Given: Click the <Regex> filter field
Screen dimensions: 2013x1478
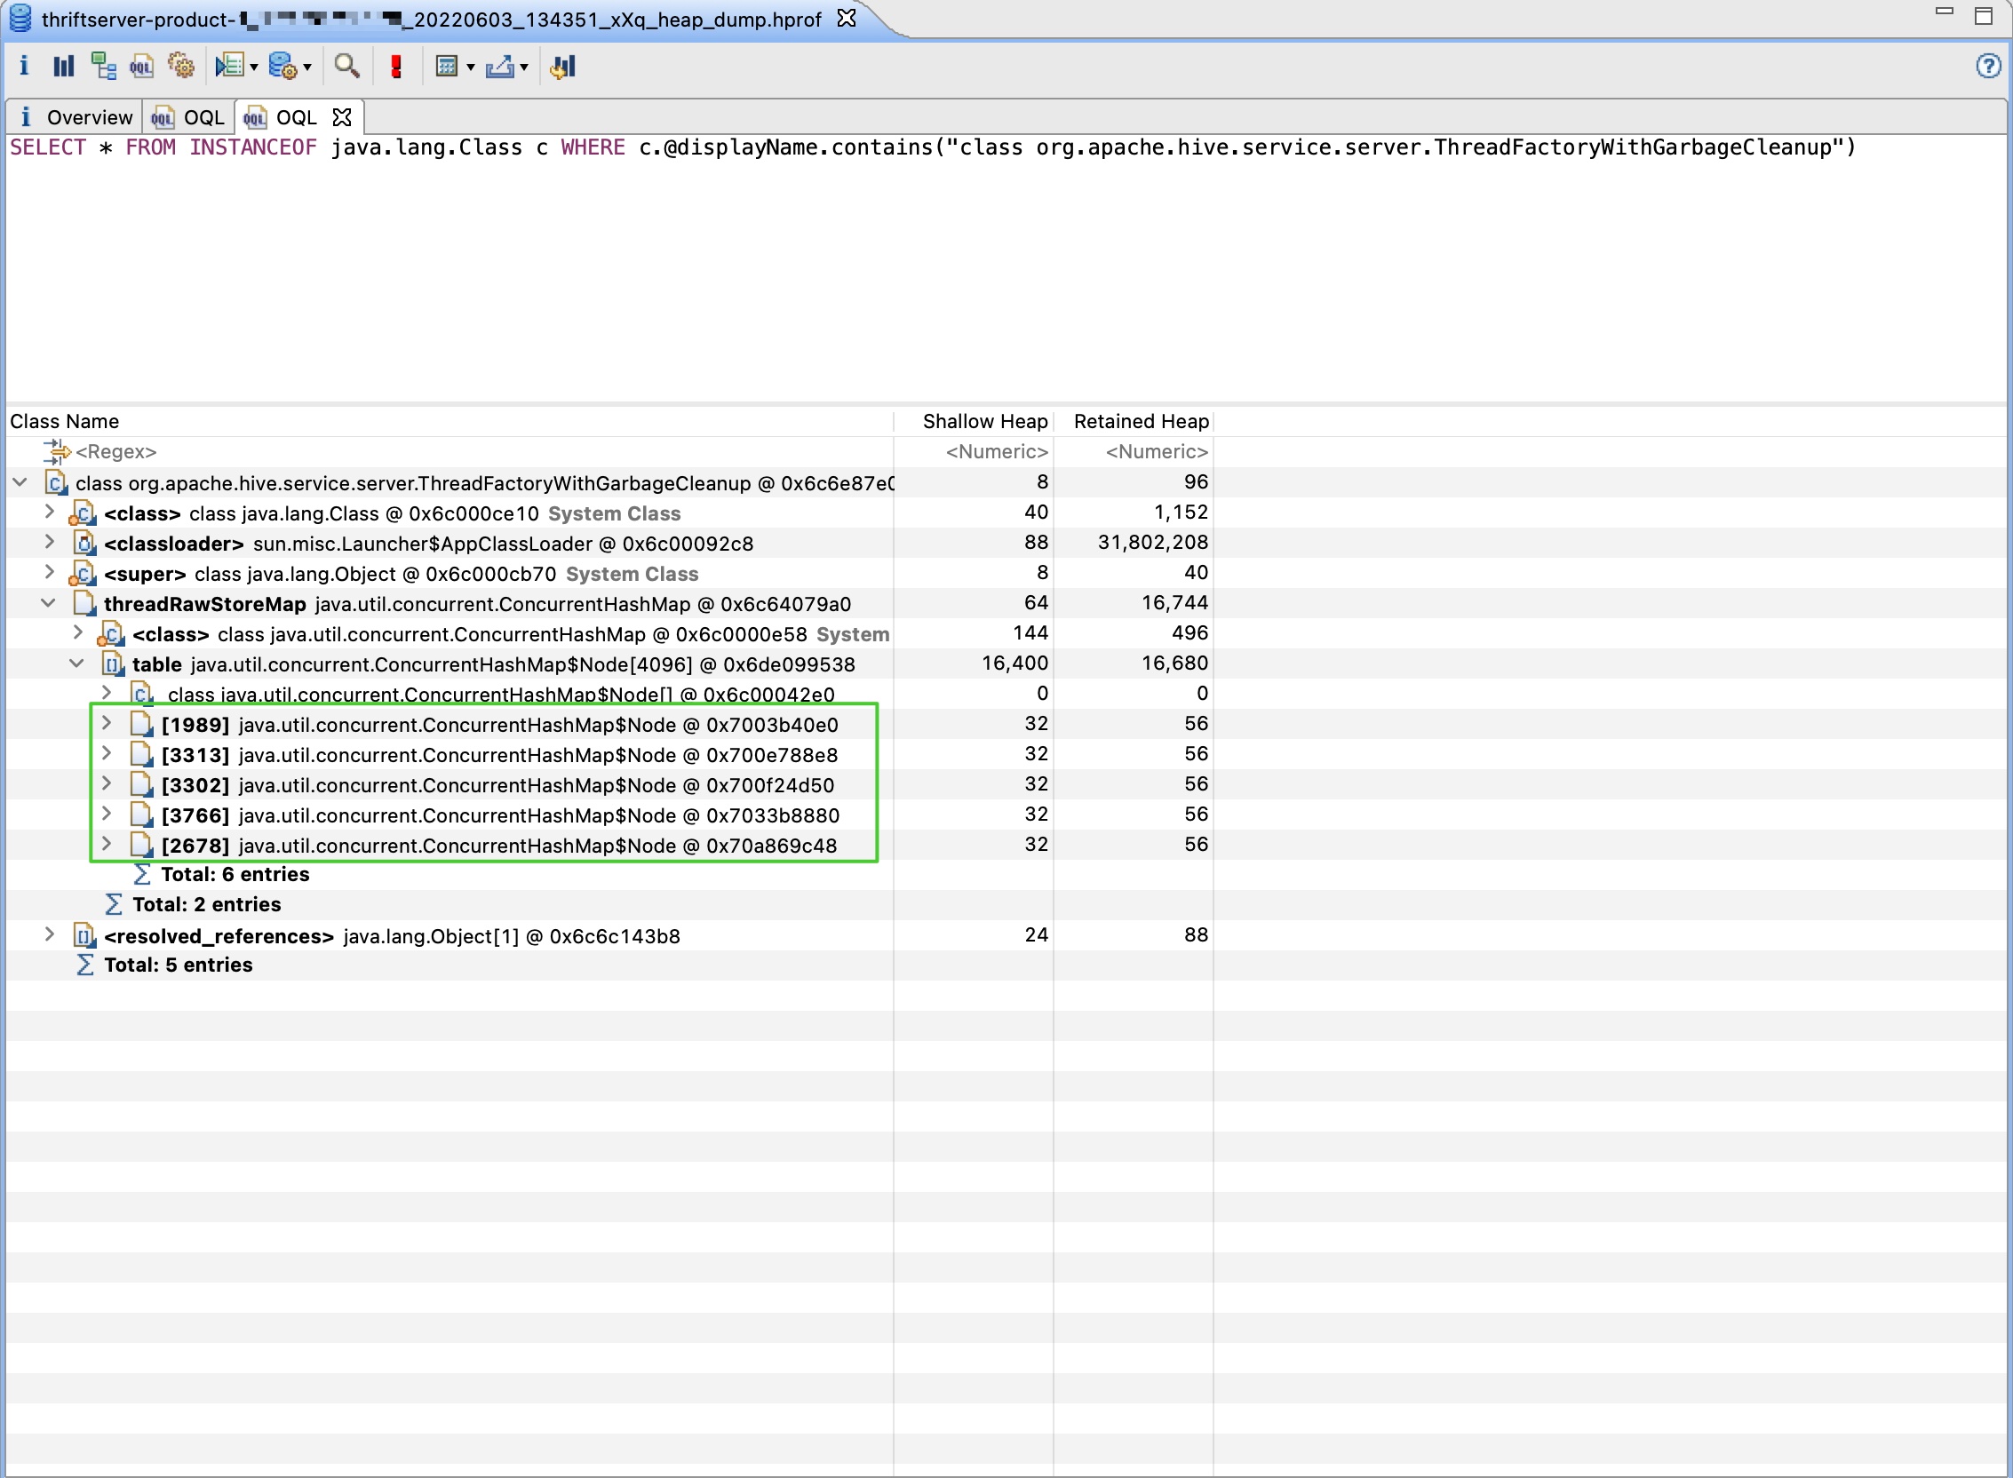Looking at the screenshot, I should click(x=116, y=452).
